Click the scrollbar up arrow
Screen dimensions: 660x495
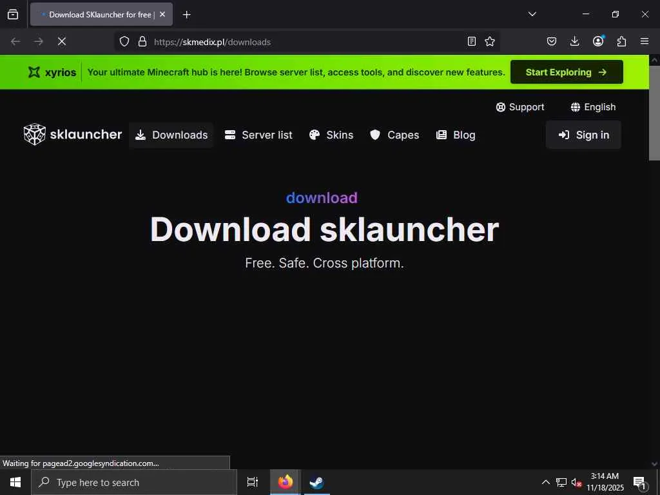pyautogui.click(x=654, y=60)
